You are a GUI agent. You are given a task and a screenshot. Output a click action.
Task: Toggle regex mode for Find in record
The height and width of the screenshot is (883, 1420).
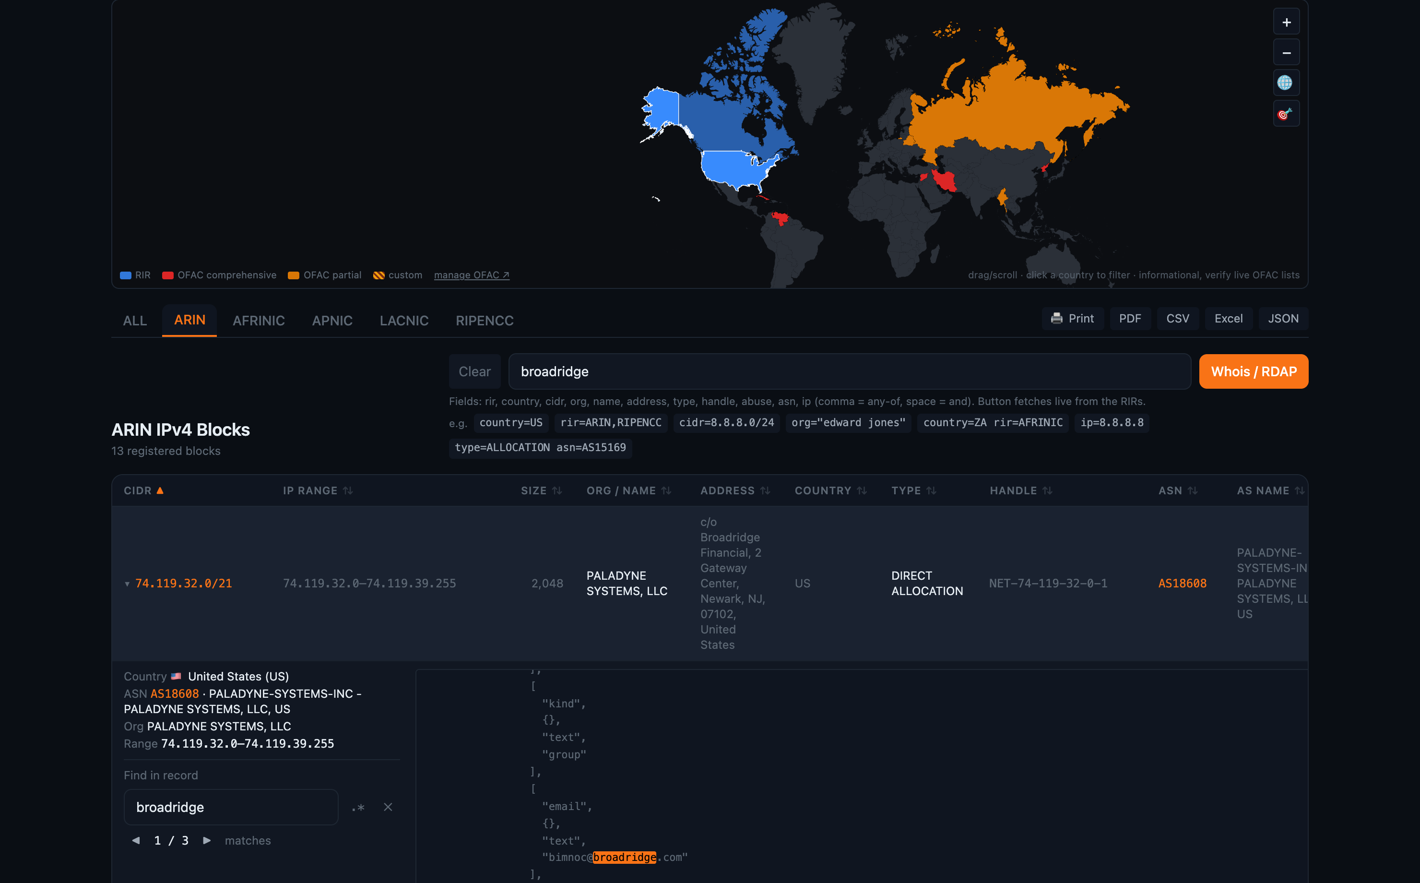[358, 808]
